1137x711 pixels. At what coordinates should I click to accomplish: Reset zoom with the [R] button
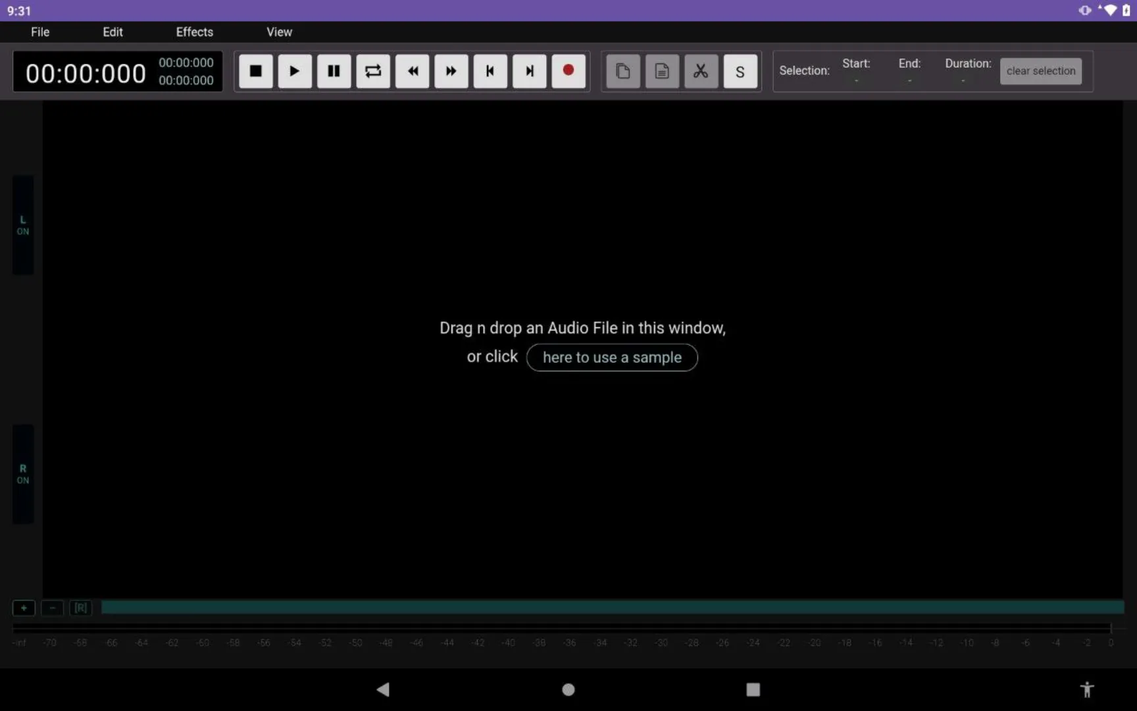pyautogui.click(x=80, y=608)
